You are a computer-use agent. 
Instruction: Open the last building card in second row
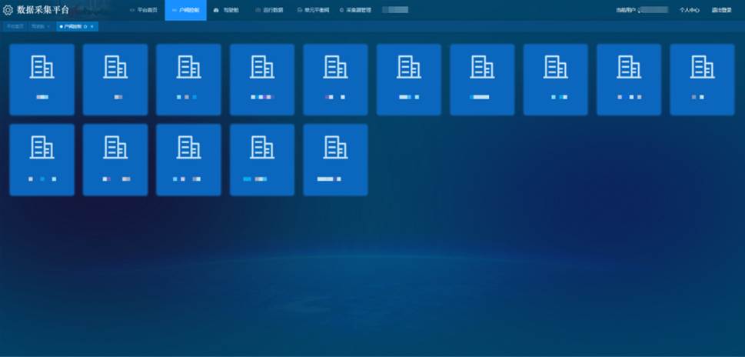click(x=335, y=159)
